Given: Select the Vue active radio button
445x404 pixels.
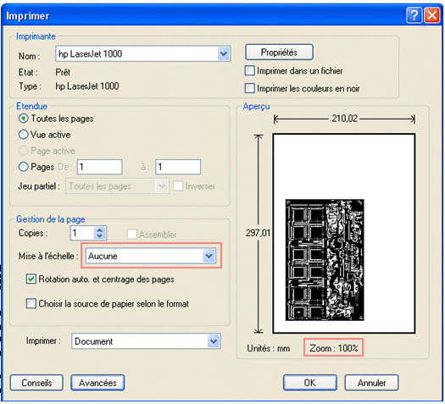Looking at the screenshot, I should 23,135.
